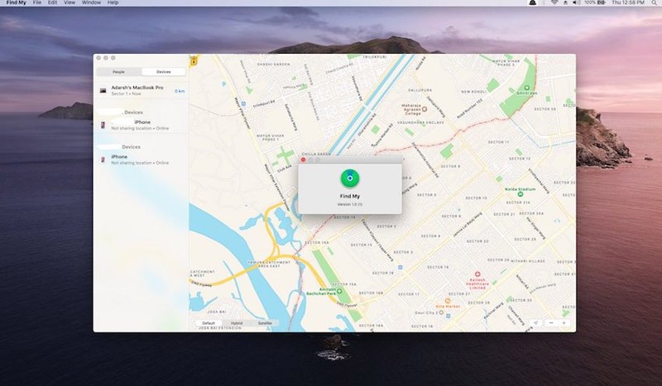Click the current location arrow button
The image size is (662, 386).
(535, 323)
